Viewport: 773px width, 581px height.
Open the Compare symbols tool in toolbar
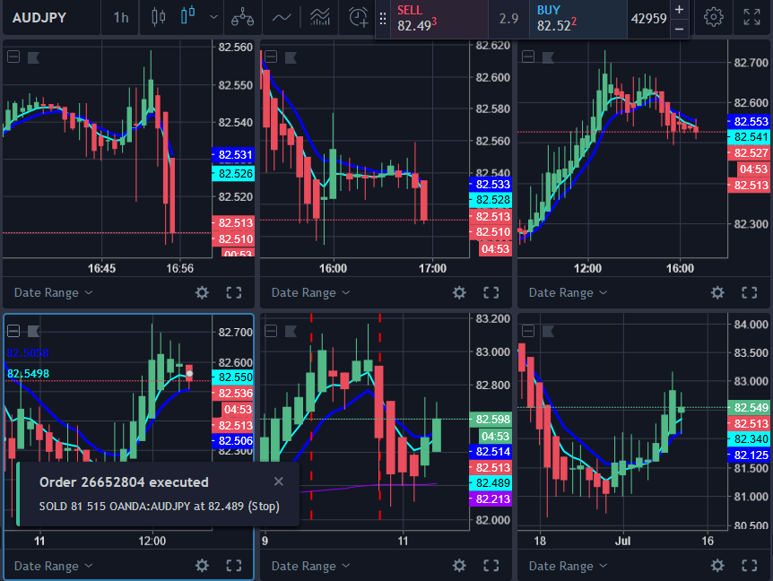coord(241,17)
